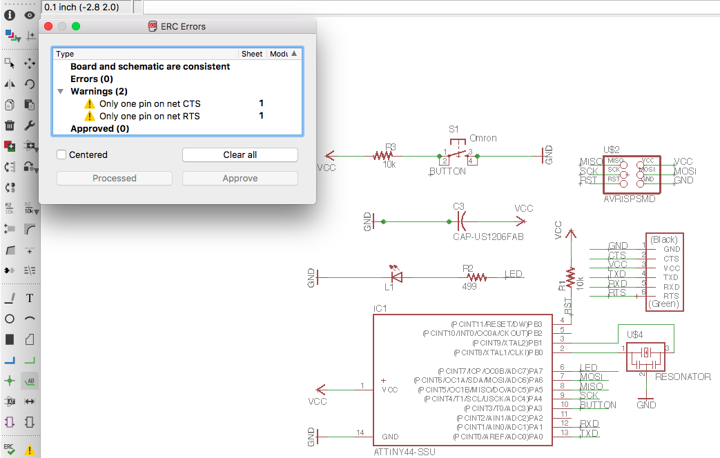
Task: Pick the Paste tool
Action: [x=30, y=105]
